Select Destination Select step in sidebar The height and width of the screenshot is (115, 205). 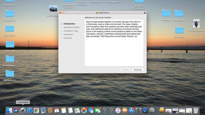click(71, 27)
